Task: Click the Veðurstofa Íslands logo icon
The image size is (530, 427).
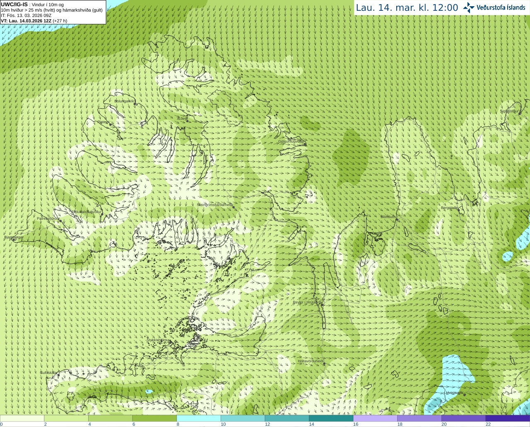Action: [468, 7]
